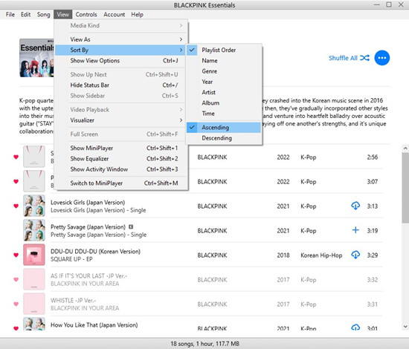Click the BLACKPINK Essentials playlist cover art
The image size is (409, 349).
(x=36, y=58)
